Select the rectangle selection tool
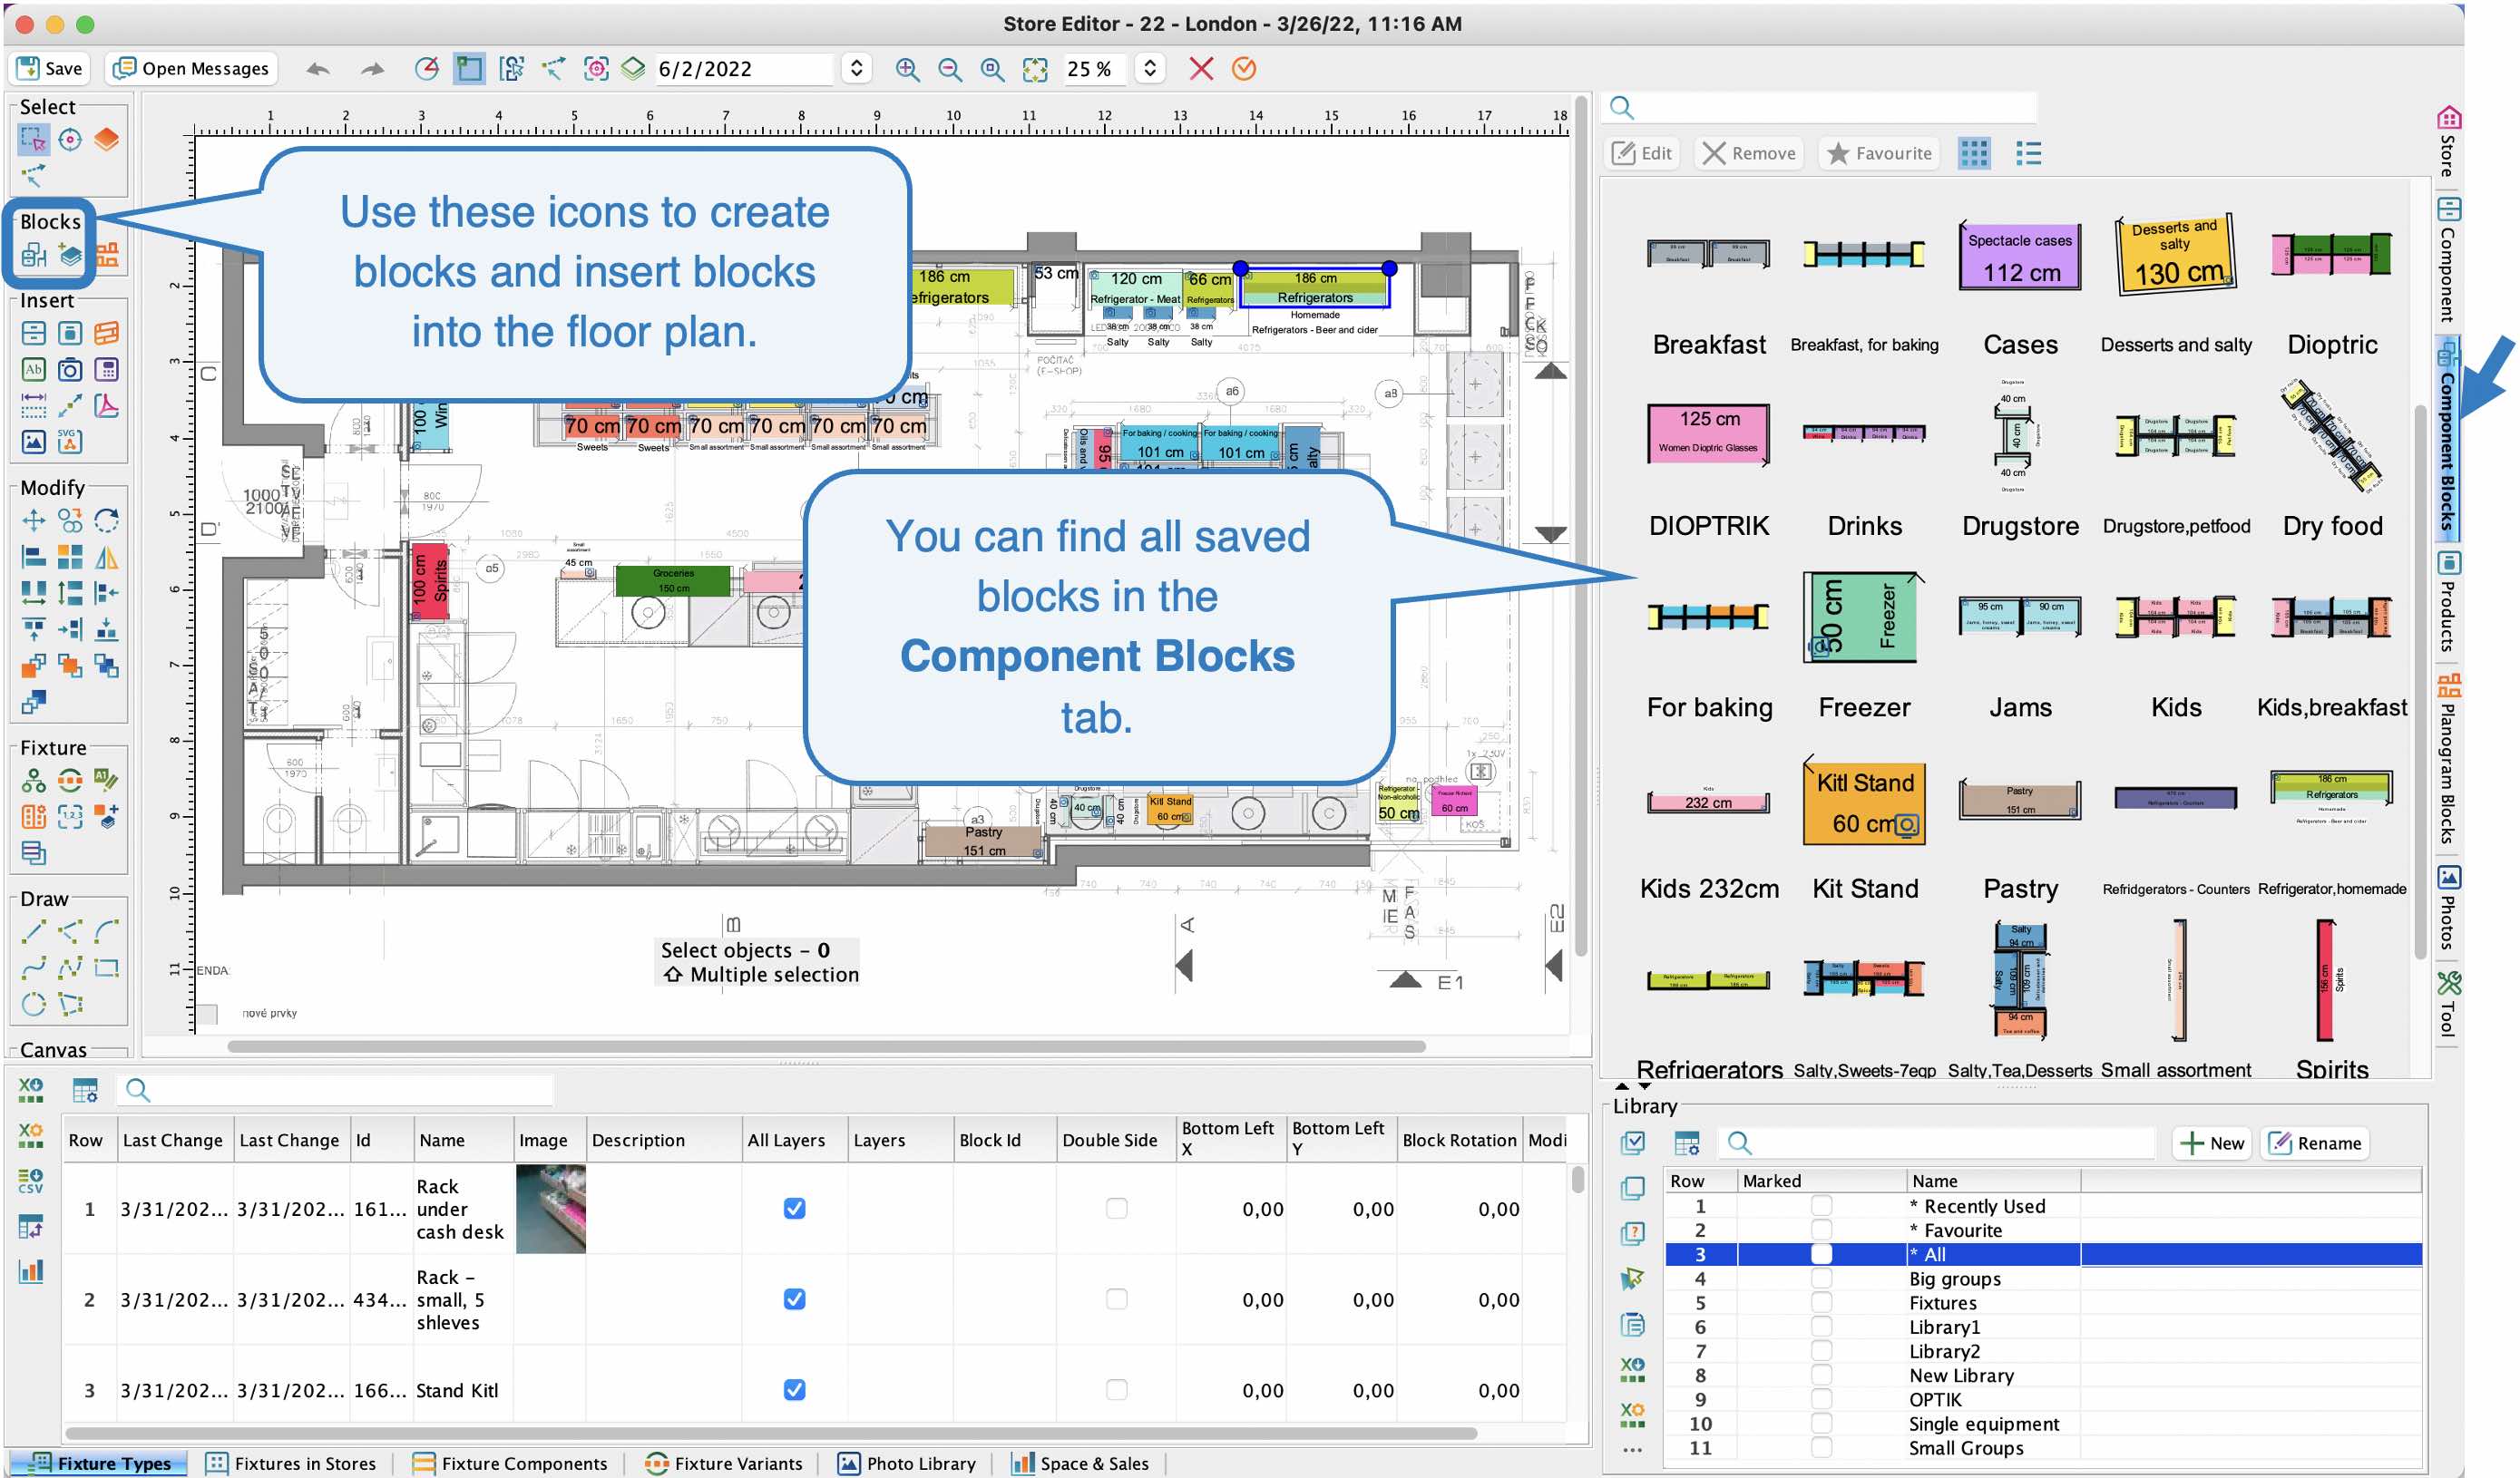Screen dimensions: 2520x1478 point(33,140)
